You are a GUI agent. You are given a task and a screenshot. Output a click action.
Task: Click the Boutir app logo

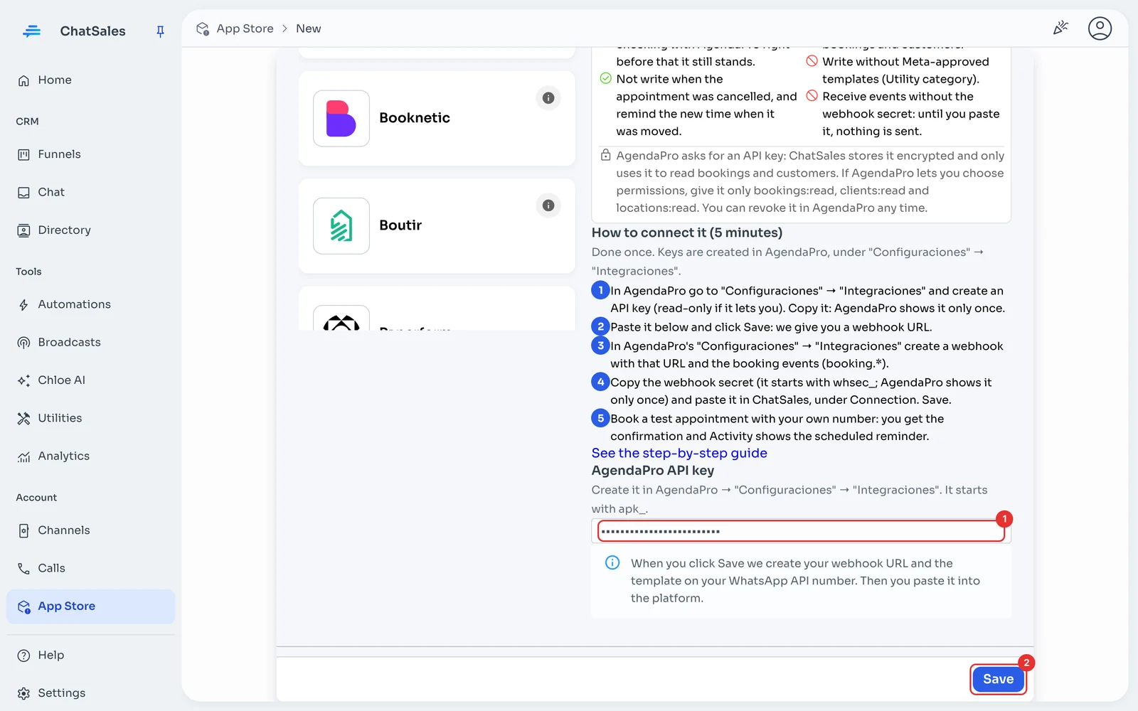(341, 226)
